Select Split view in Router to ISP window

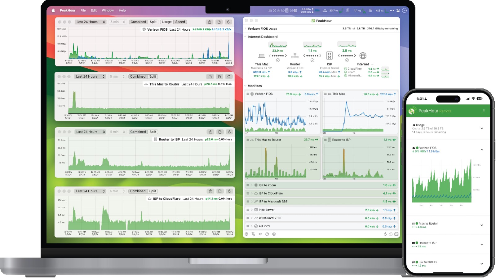point(153,132)
